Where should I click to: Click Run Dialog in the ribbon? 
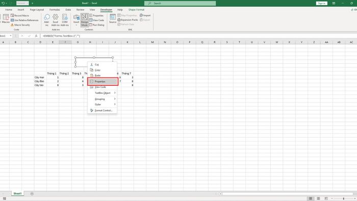pos(97,25)
